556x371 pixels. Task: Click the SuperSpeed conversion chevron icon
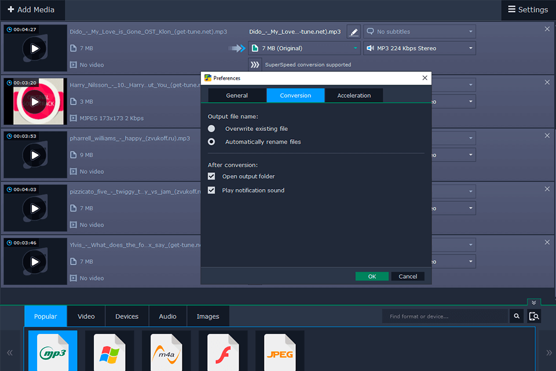255,65
